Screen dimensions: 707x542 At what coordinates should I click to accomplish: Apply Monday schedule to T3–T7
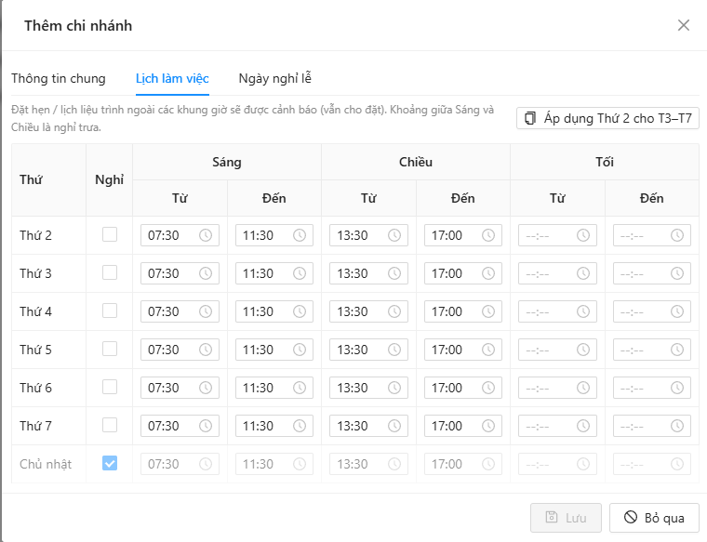[x=607, y=118]
